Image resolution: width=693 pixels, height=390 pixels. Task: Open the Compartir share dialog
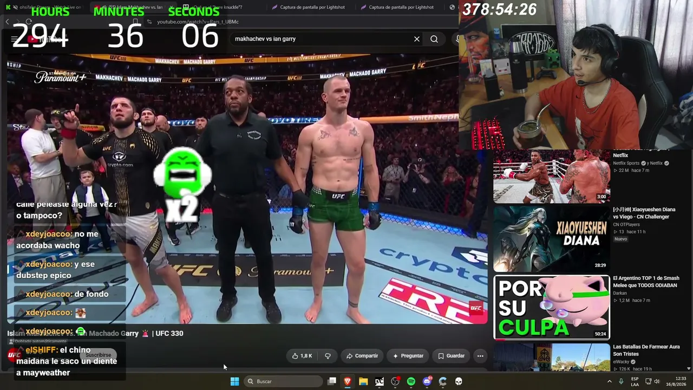coord(362,356)
